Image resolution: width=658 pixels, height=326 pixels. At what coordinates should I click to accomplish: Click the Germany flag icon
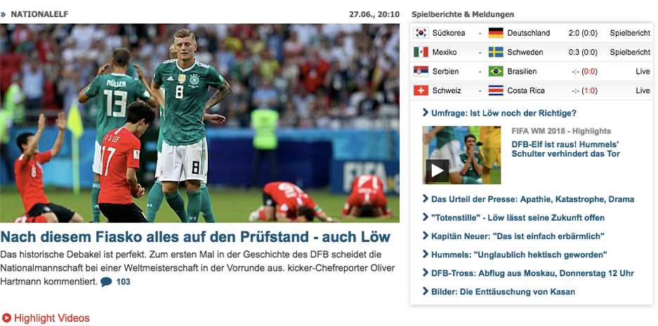[496, 33]
